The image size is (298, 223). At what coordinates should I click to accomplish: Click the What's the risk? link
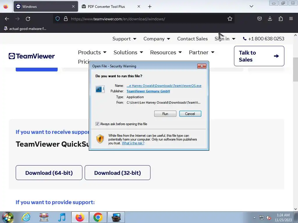tap(133, 143)
